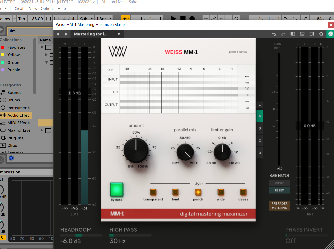334x249 pixels.
Task: Click the Headroom slider
Action: (81, 235)
